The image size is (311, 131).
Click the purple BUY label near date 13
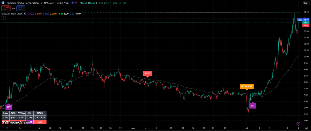(9, 107)
